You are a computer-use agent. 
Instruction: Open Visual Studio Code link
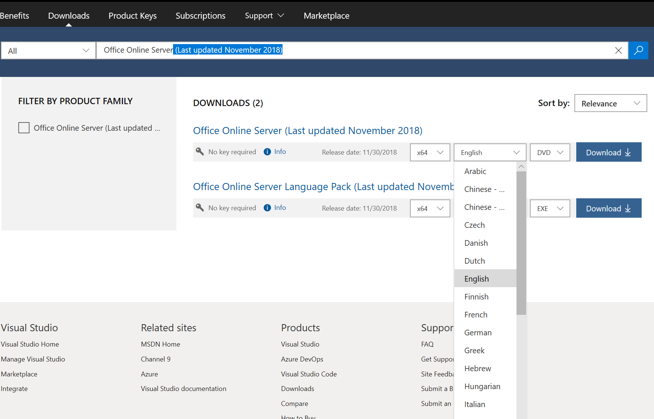click(309, 374)
